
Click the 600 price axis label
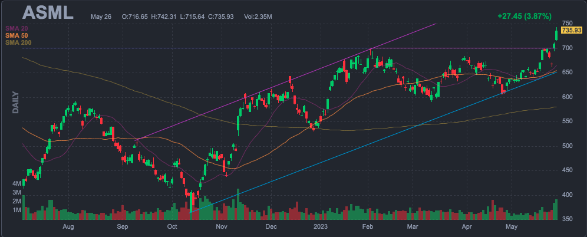tap(568, 97)
